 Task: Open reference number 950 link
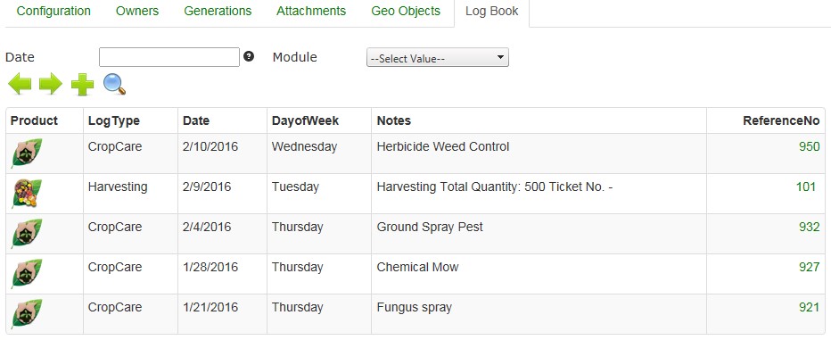click(810, 146)
